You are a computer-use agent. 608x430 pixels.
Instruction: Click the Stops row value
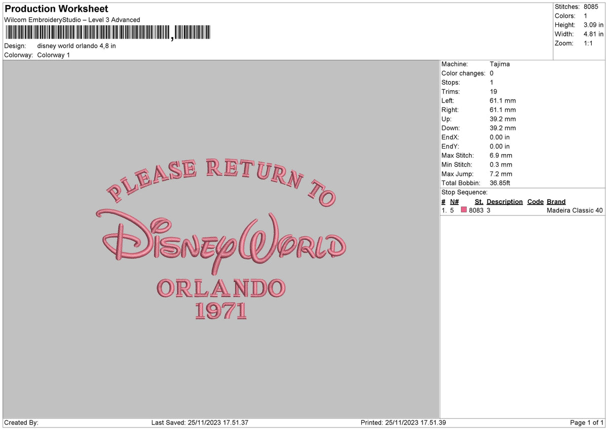pos(491,82)
